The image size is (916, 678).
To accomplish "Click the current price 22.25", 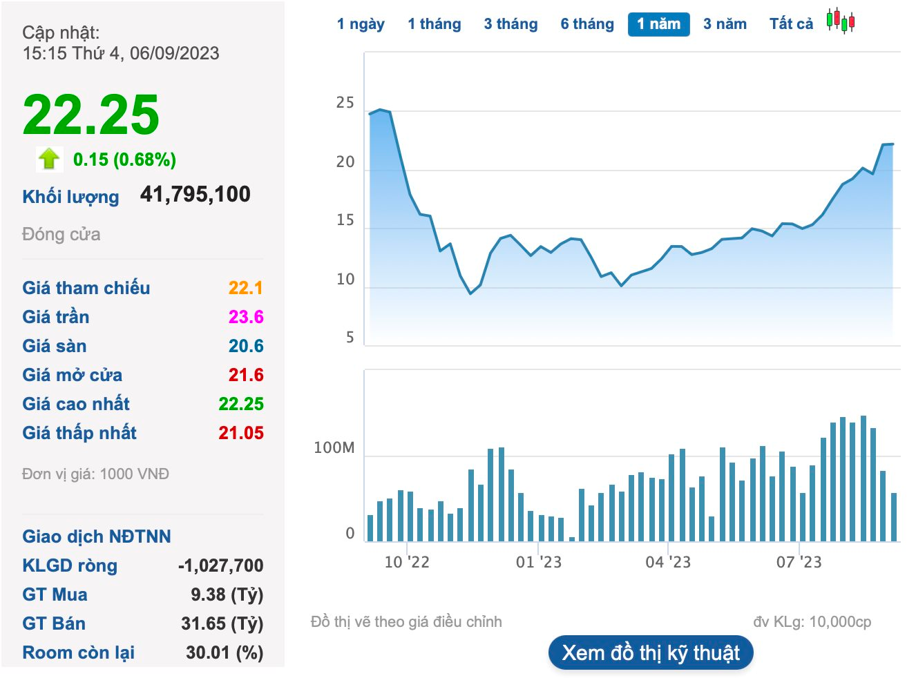I will click(x=91, y=115).
